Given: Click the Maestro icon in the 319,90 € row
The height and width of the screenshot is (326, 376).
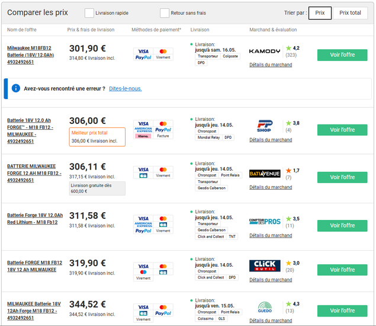Looking at the screenshot, I should (143, 272).
